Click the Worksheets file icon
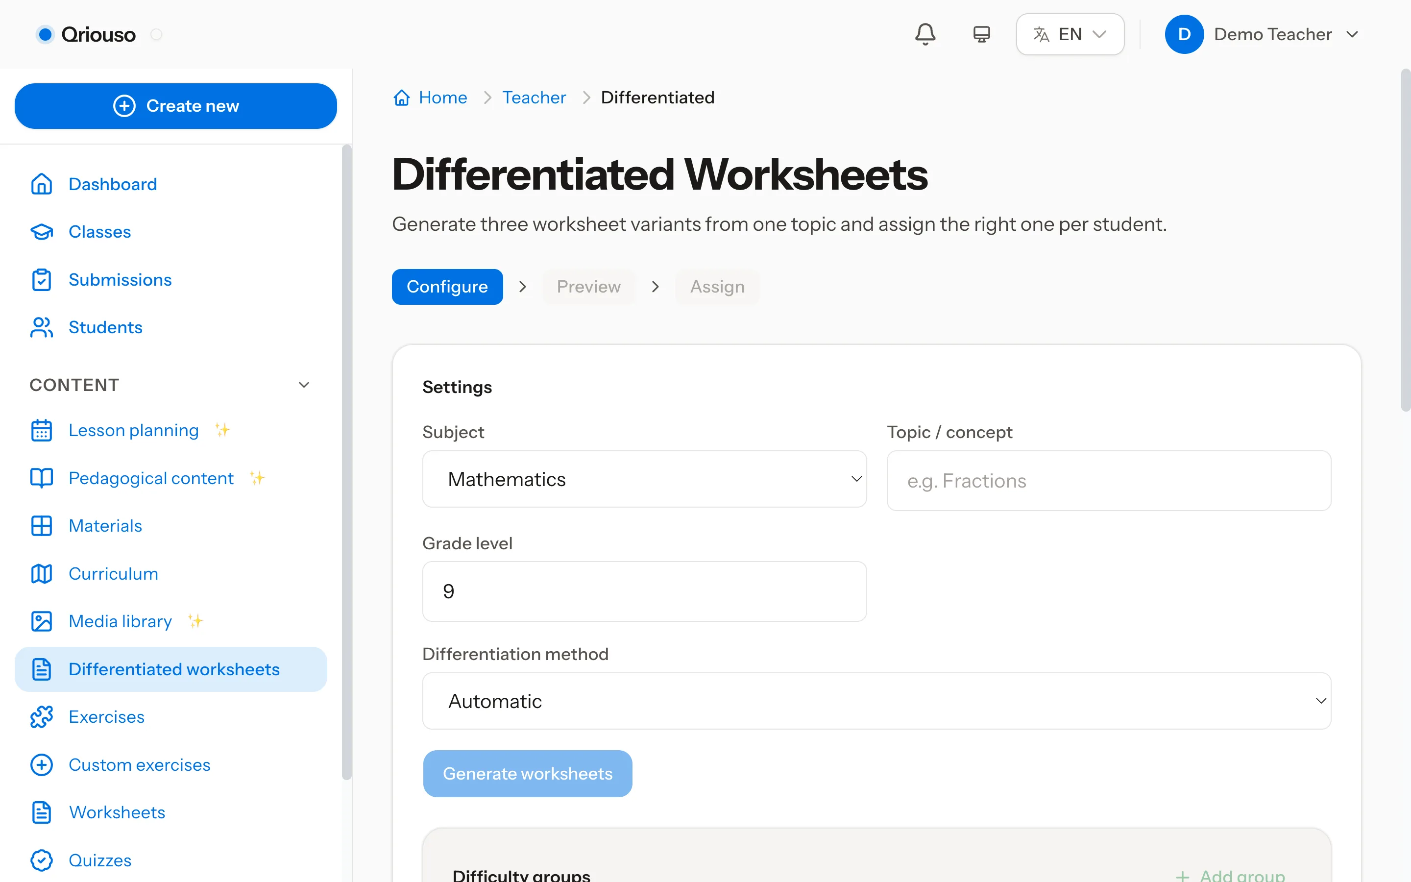The width and height of the screenshot is (1411, 882). 41,812
